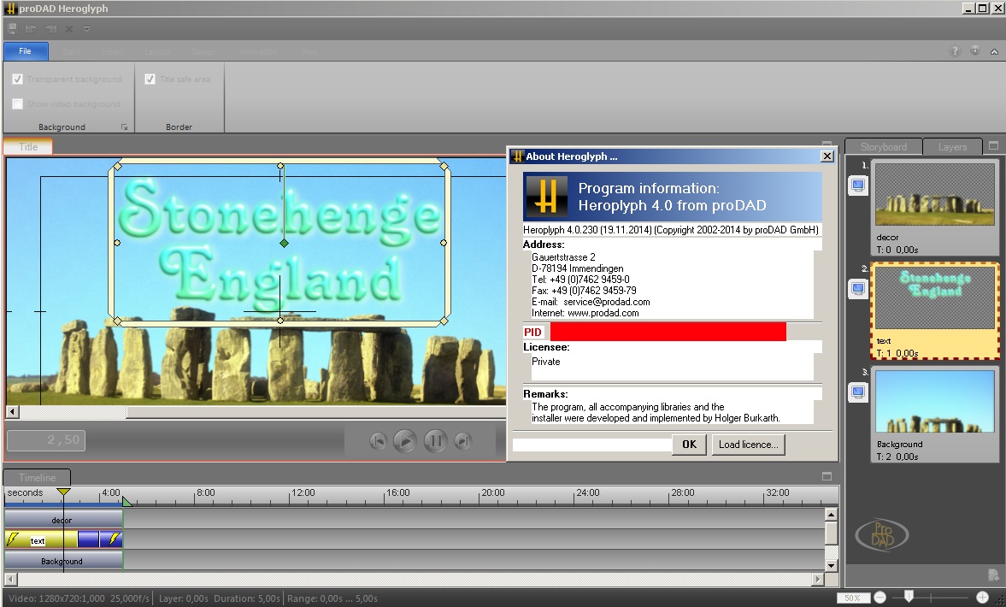Toggle Show video background checkbox
This screenshot has width=1006, height=607.
coord(17,103)
